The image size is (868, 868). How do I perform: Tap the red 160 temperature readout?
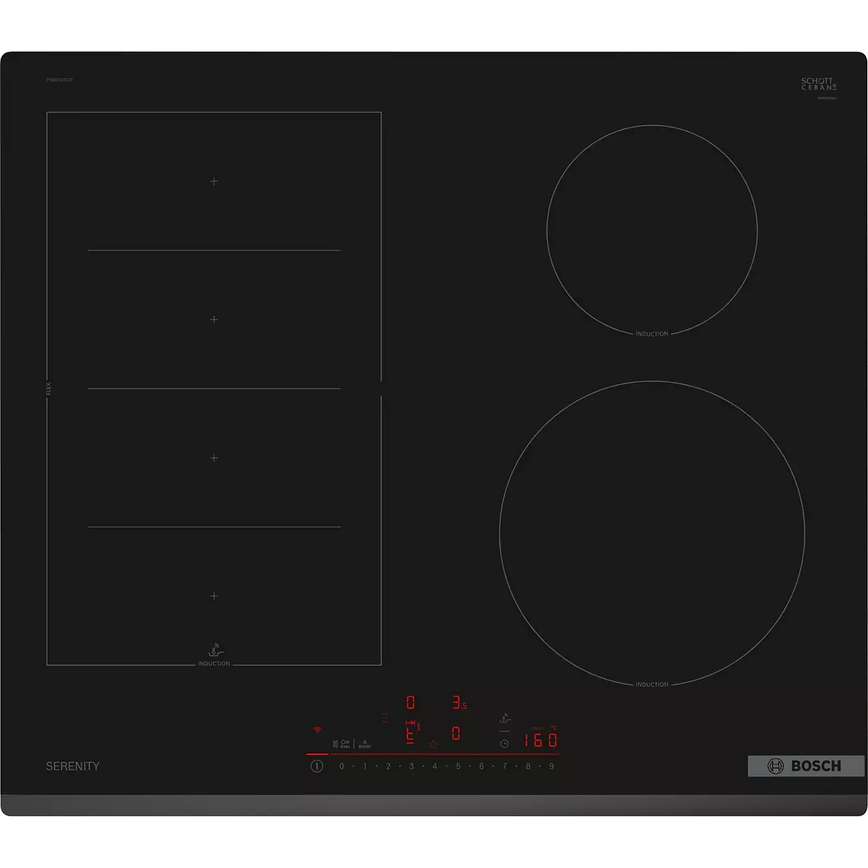pos(540,739)
